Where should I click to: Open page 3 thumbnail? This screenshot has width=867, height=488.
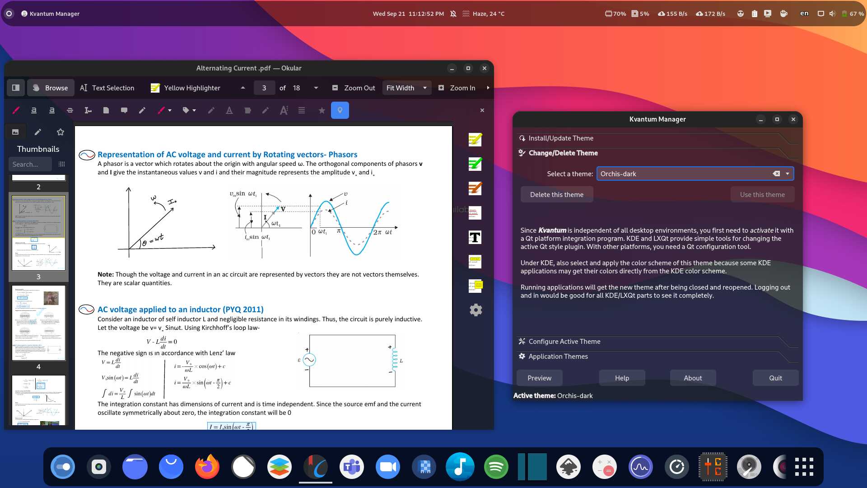coord(38,233)
